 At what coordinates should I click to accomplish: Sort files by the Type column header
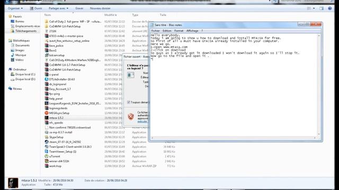click(x=135, y=15)
